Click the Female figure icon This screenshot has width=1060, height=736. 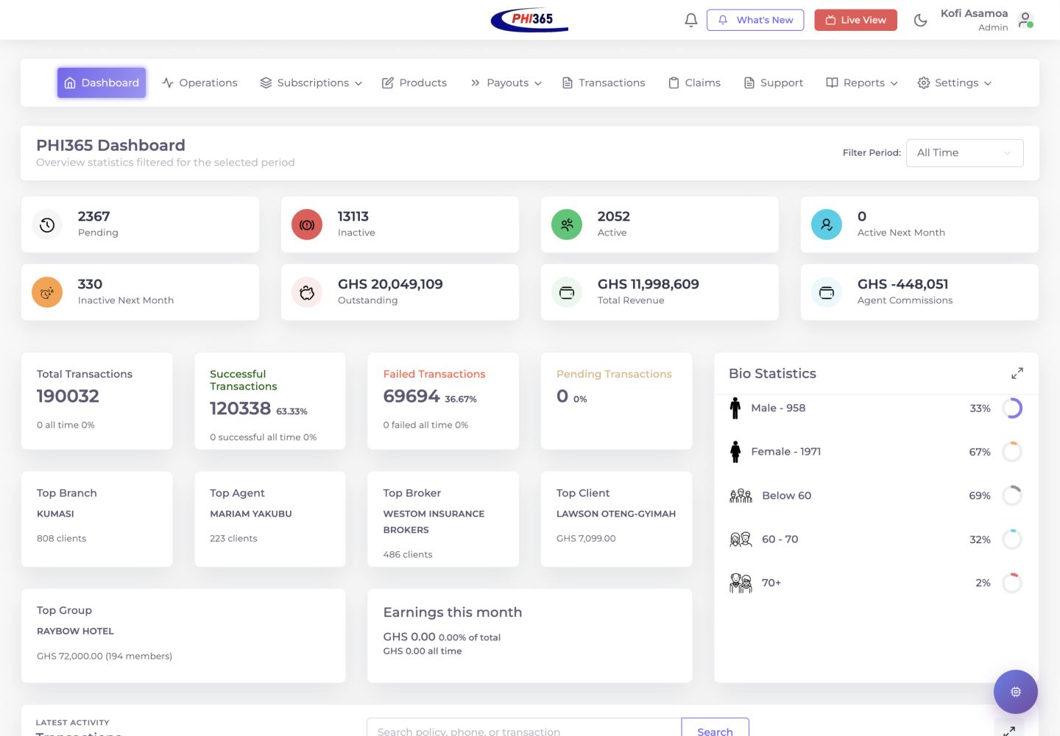tap(735, 451)
